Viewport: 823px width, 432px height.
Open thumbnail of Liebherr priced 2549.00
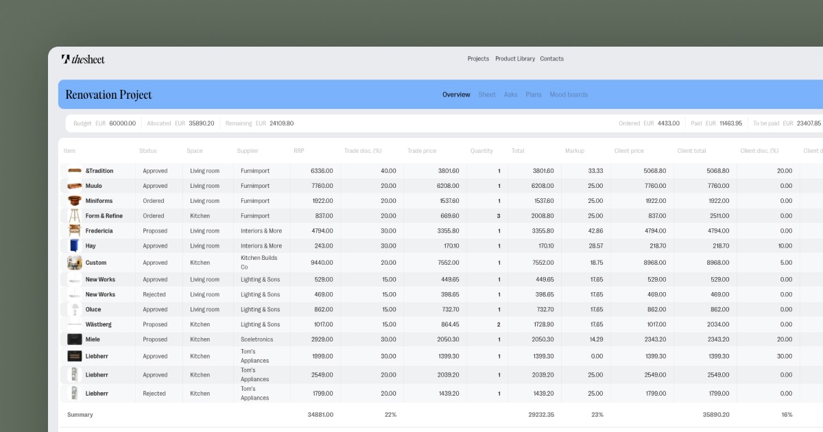[75, 375]
